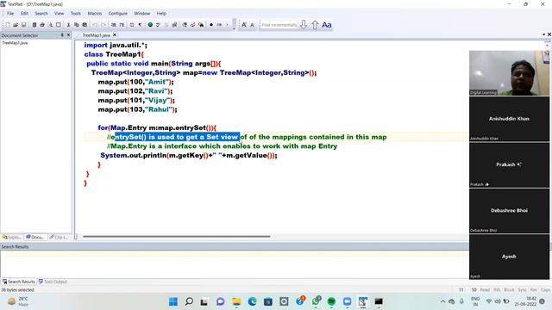Open Microsoft Edge from taskbar

coord(252,301)
